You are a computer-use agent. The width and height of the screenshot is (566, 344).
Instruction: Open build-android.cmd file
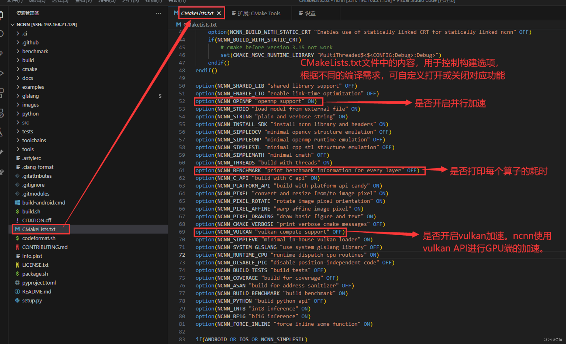tap(43, 202)
